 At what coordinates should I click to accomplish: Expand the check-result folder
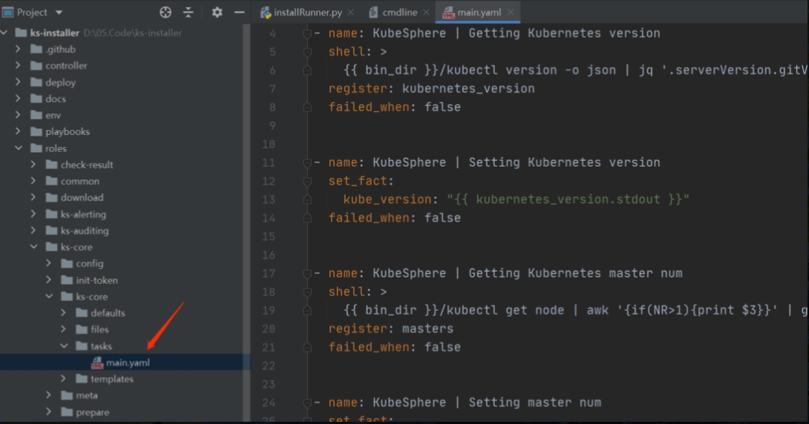pyautogui.click(x=34, y=165)
